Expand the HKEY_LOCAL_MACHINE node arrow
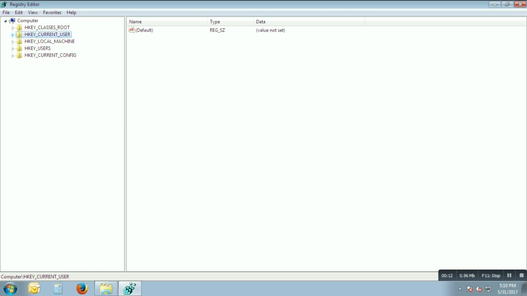Screen dimensions: 527x296 coord(13,42)
